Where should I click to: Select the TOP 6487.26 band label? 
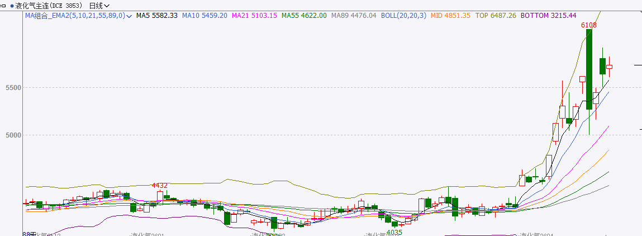pyautogui.click(x=495, y=16)
